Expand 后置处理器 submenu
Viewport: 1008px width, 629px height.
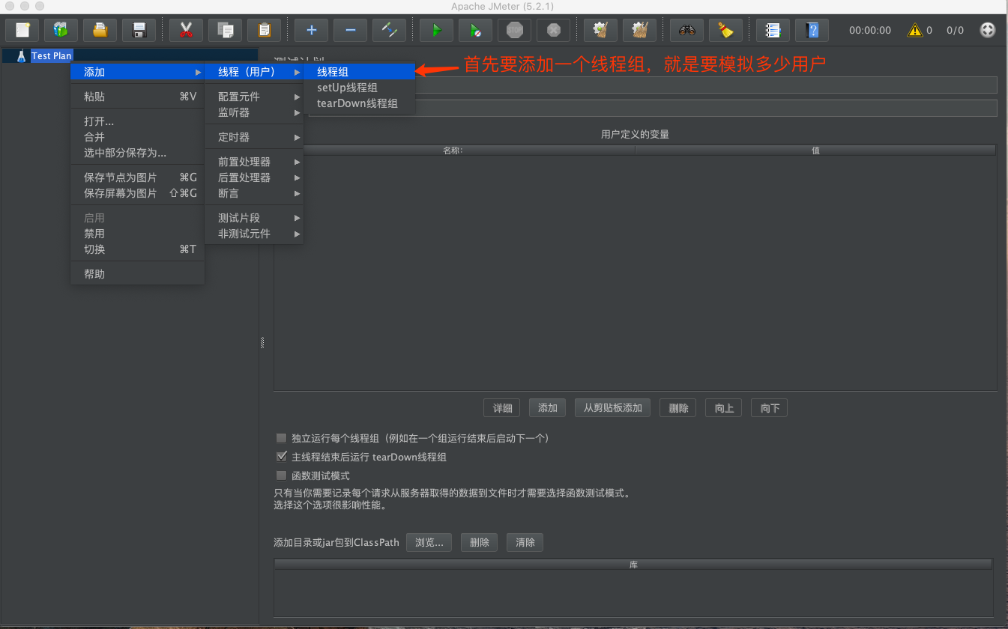(x=255, y=177)
